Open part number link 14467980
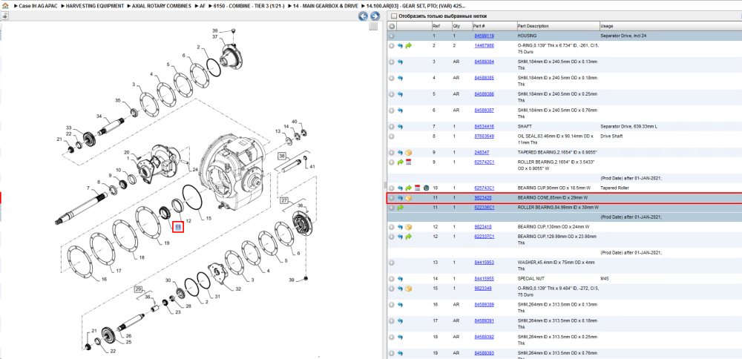The width and height of the screenshot is (742, 359). click(x=484, y=46)
